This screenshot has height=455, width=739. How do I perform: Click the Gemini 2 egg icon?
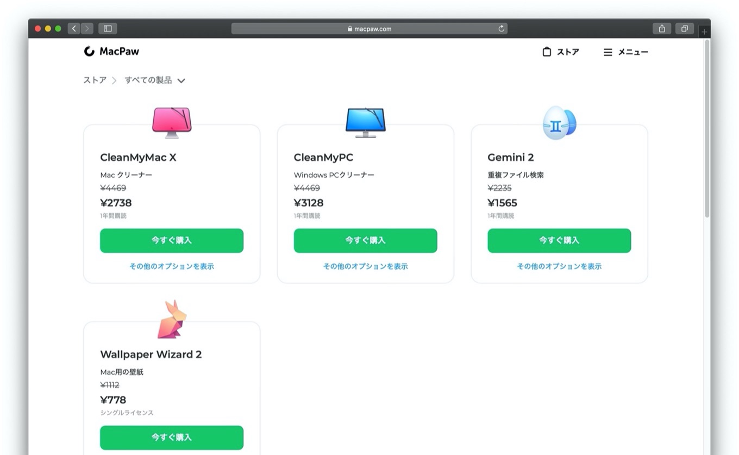point(560,122)
